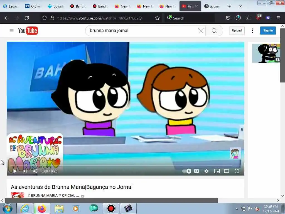Open the muted volume tray icon
Viewport: 285px width, 214px height.
257,209
